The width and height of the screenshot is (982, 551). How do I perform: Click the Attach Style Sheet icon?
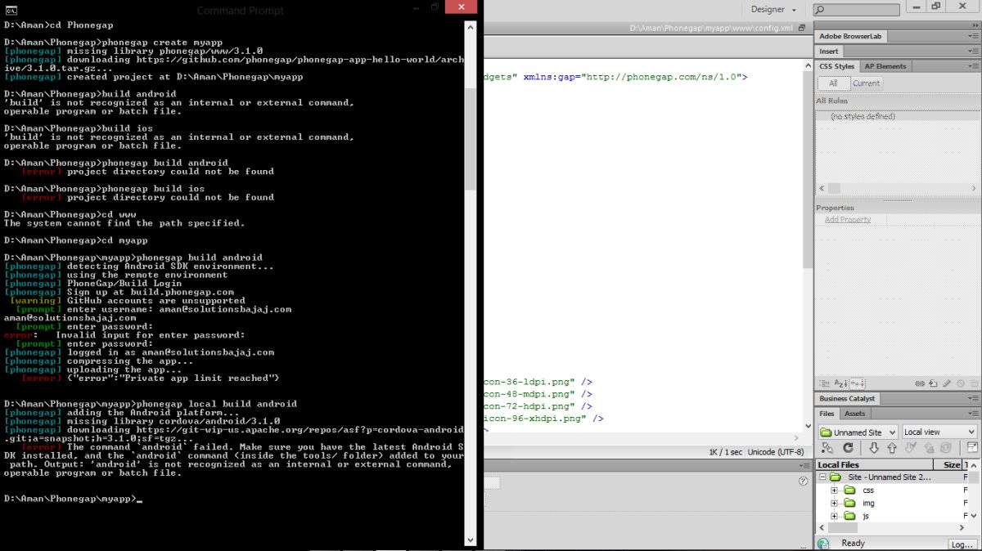pos(921,383)
